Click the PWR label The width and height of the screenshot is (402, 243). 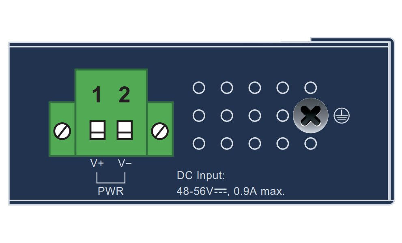tap(111, 191)
